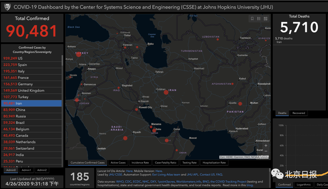
Task: Zoom in with the map plus button
Action: point(265,146)
